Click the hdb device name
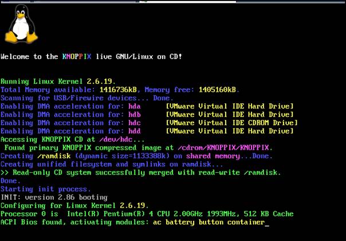346x241 pixels. pos(135,115)
